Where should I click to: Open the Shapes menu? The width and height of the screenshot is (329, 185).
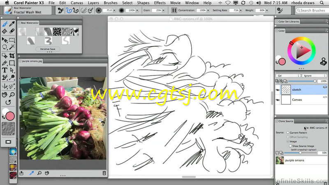point(143,3)
